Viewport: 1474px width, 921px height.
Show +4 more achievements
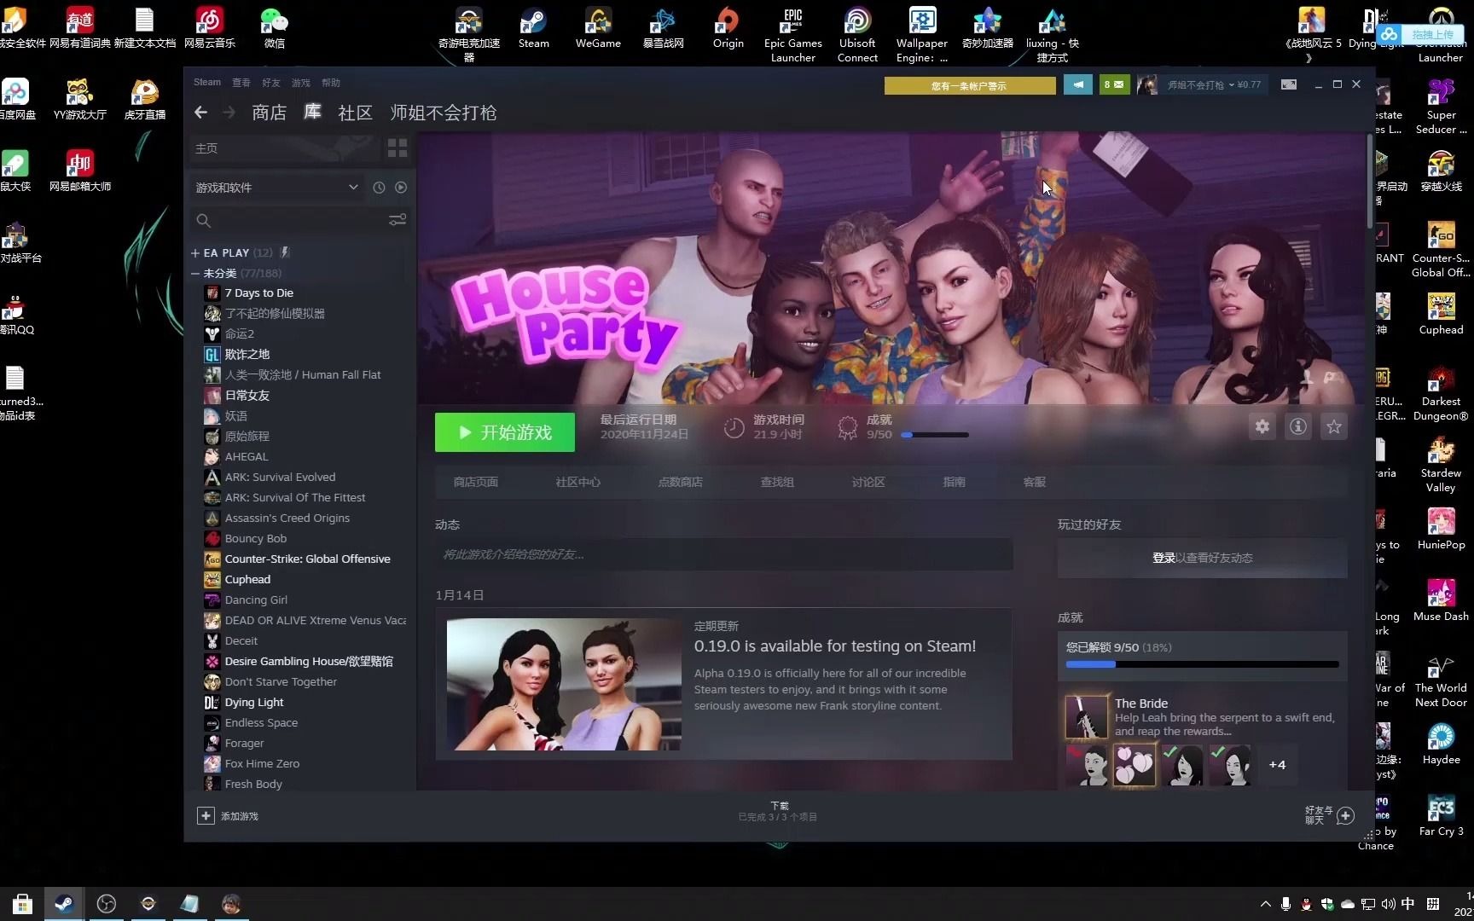pyautogui.click(x=1277, y=765)
